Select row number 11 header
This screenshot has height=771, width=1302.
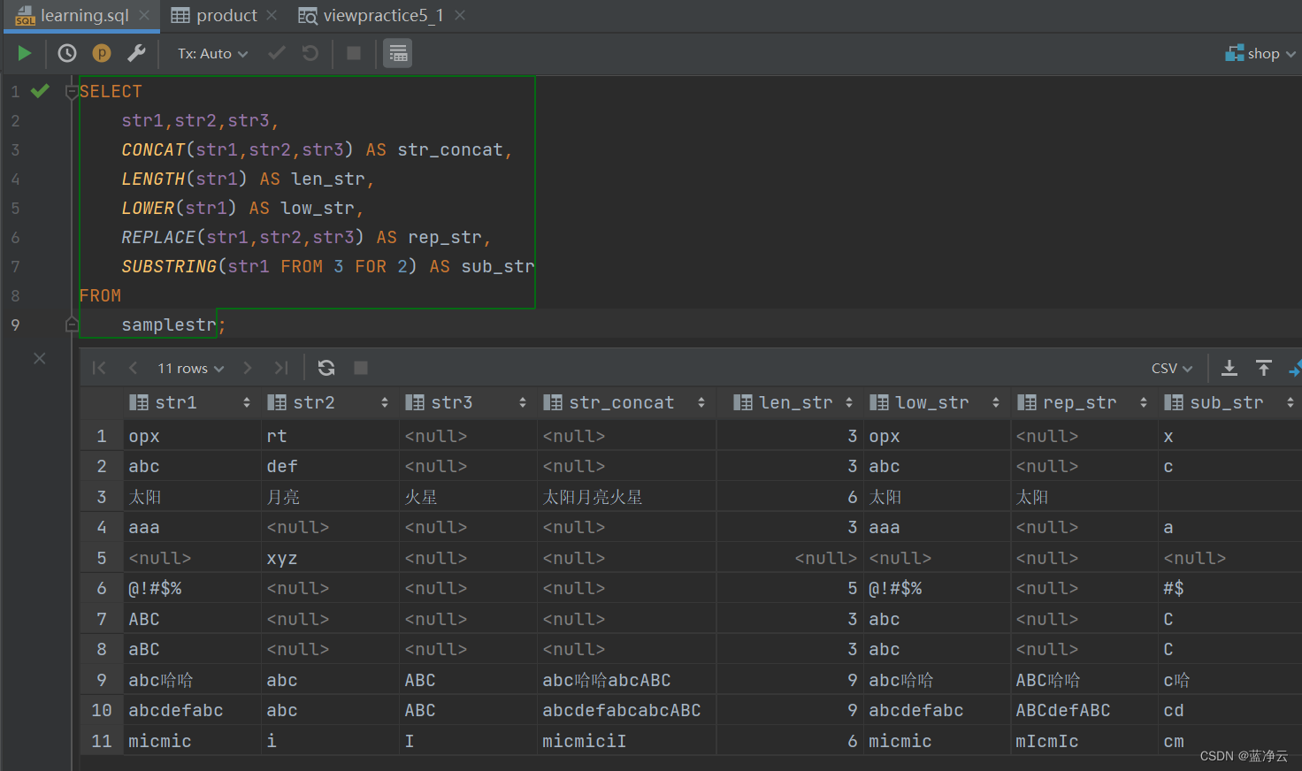click(x=102, y=741)
